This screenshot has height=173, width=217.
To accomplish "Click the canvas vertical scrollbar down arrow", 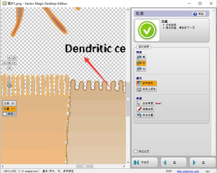I will pyautogui.click(x=128, y=162).
